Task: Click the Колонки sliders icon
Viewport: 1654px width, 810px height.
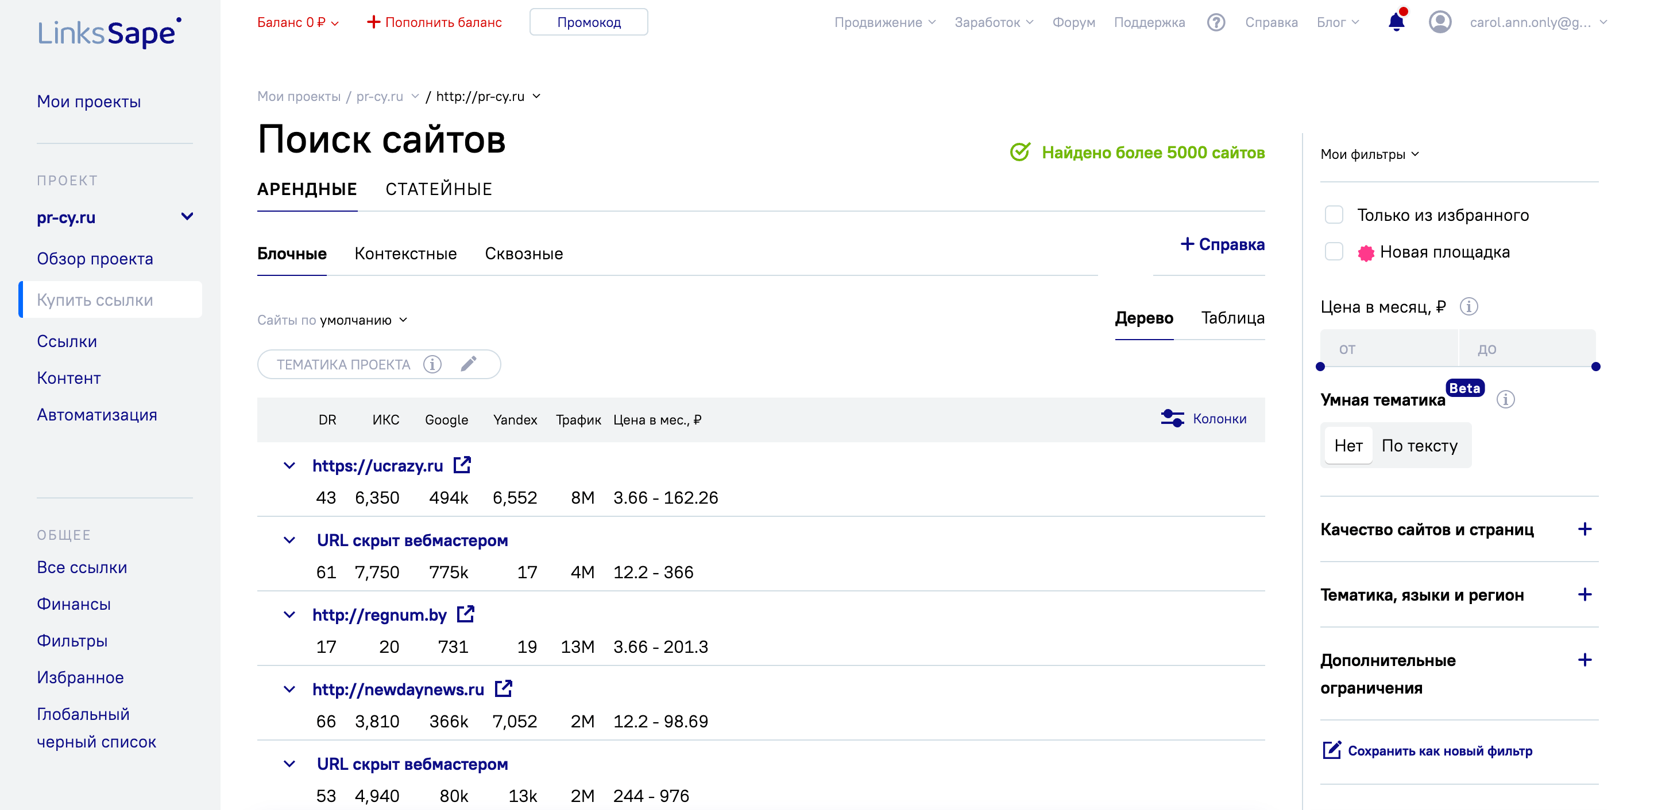Action: tap(1172, 418)
